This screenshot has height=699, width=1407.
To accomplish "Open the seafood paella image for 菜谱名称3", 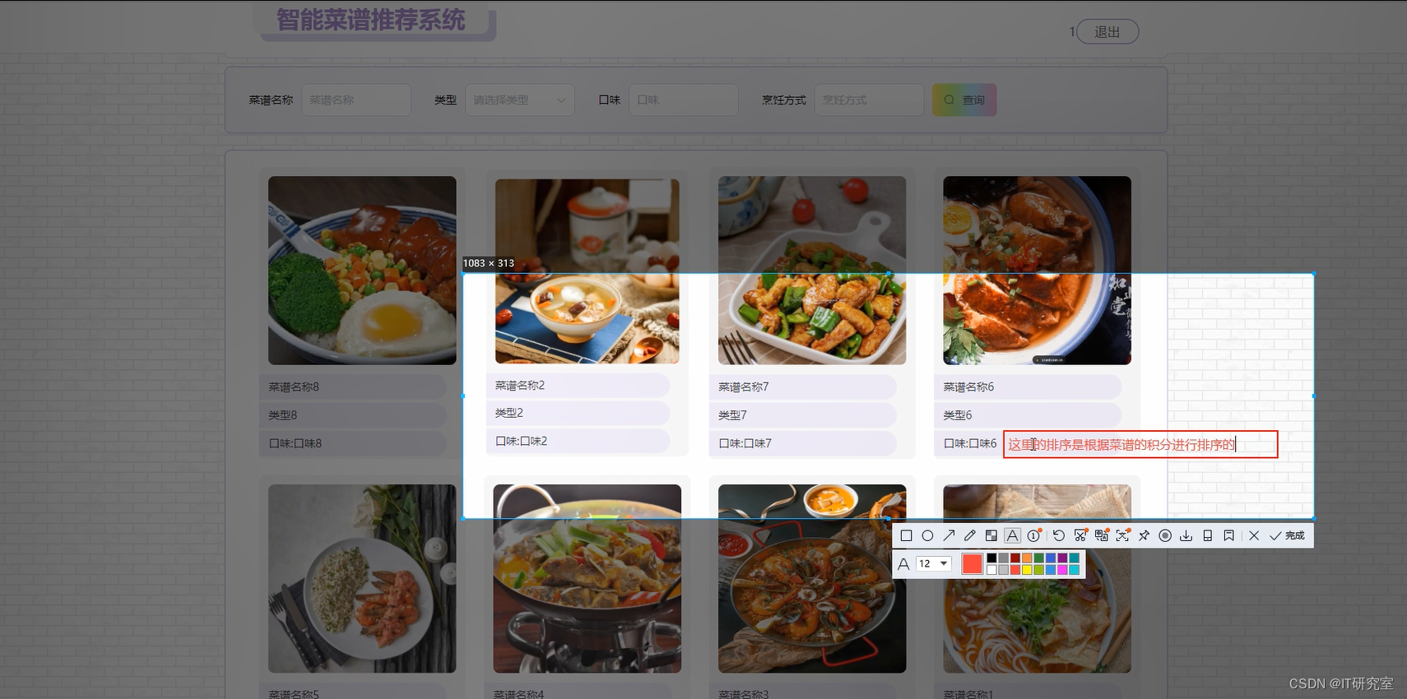I will pos(812,578).
